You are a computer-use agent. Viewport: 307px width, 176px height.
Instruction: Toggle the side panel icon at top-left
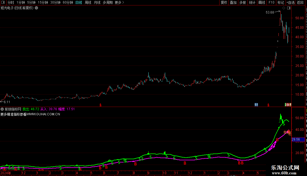click(3, 2)
